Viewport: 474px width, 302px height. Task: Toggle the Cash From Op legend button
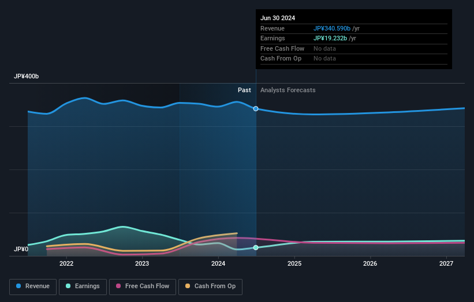point(210,286)
